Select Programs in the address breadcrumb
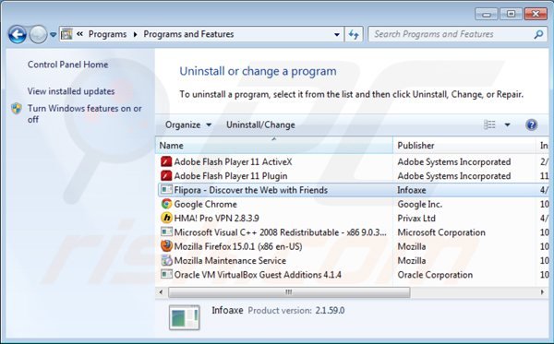This screenshot has width=554, height=344. (x=107, y=34)
